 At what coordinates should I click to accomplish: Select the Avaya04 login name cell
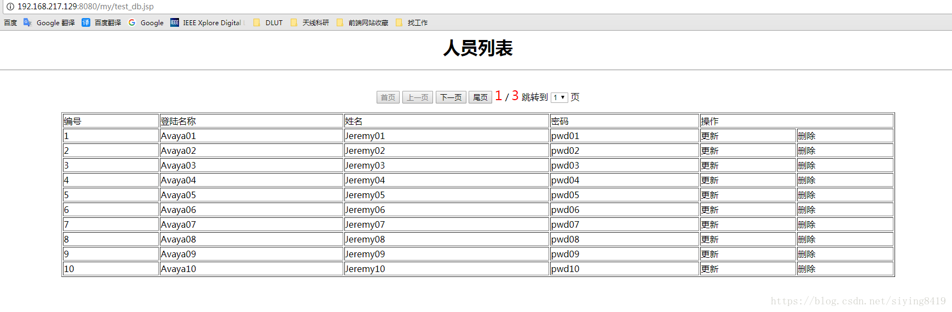[251, 180]
